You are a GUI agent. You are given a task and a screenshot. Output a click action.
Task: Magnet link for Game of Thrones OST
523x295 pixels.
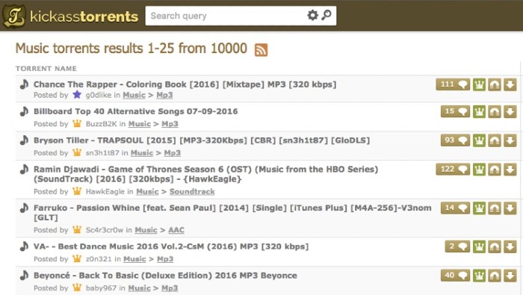pos(495,170)
